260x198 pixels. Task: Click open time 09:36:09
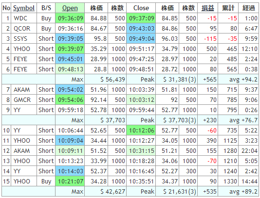pyautogui.click(x=70, y=18)
